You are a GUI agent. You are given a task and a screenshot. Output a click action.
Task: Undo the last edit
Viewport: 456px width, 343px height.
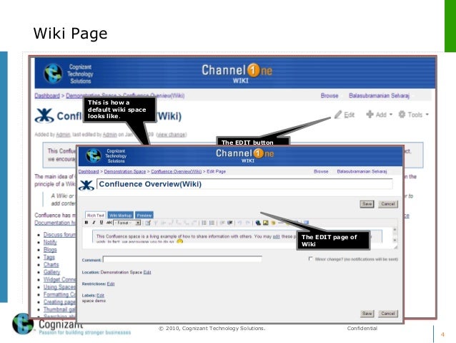tap(240, 223)
